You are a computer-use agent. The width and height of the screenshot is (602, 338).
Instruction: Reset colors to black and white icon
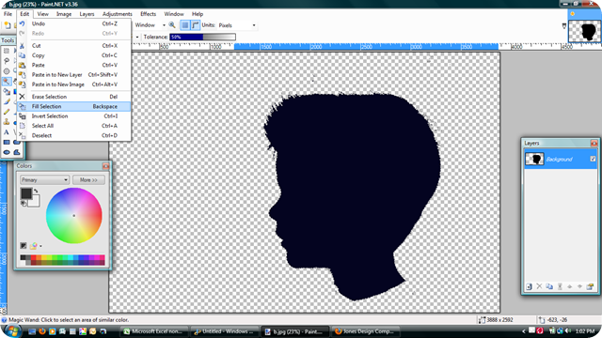click(x=24, y=204)
